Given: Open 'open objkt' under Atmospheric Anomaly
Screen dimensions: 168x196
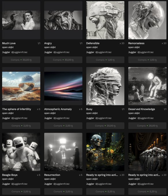Looking at the screenshot, I should pos(50,113).
